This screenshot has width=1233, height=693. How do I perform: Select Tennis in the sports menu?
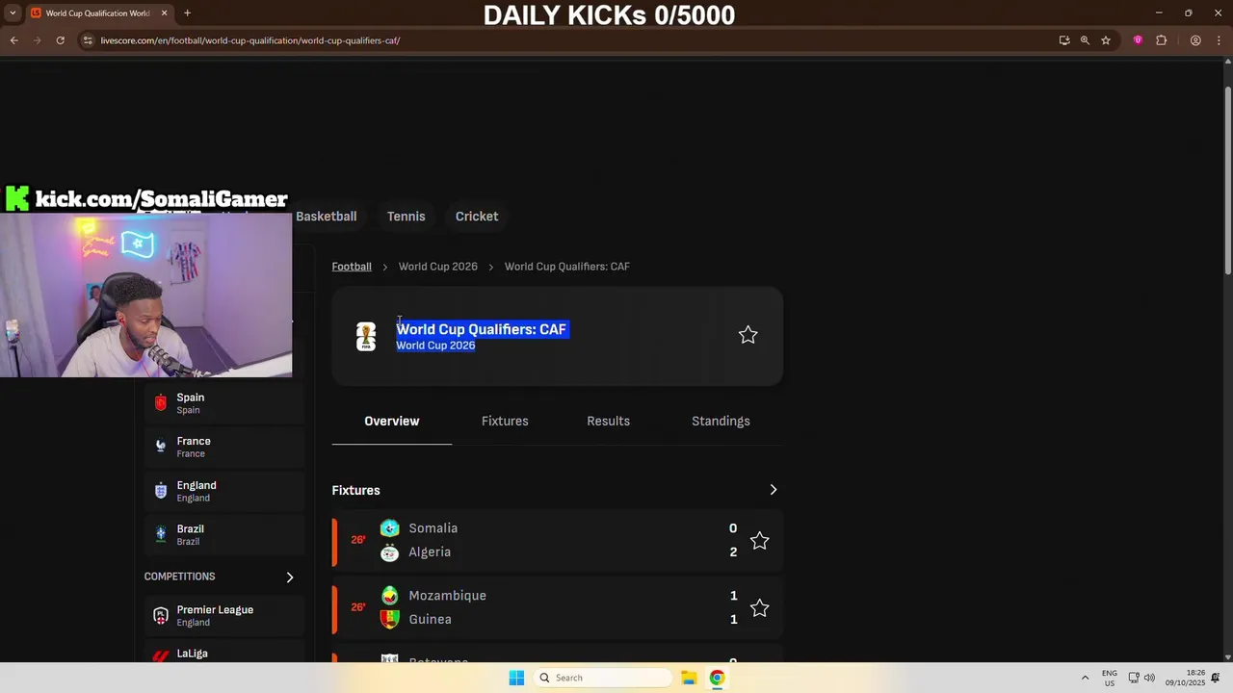point(406,217)
